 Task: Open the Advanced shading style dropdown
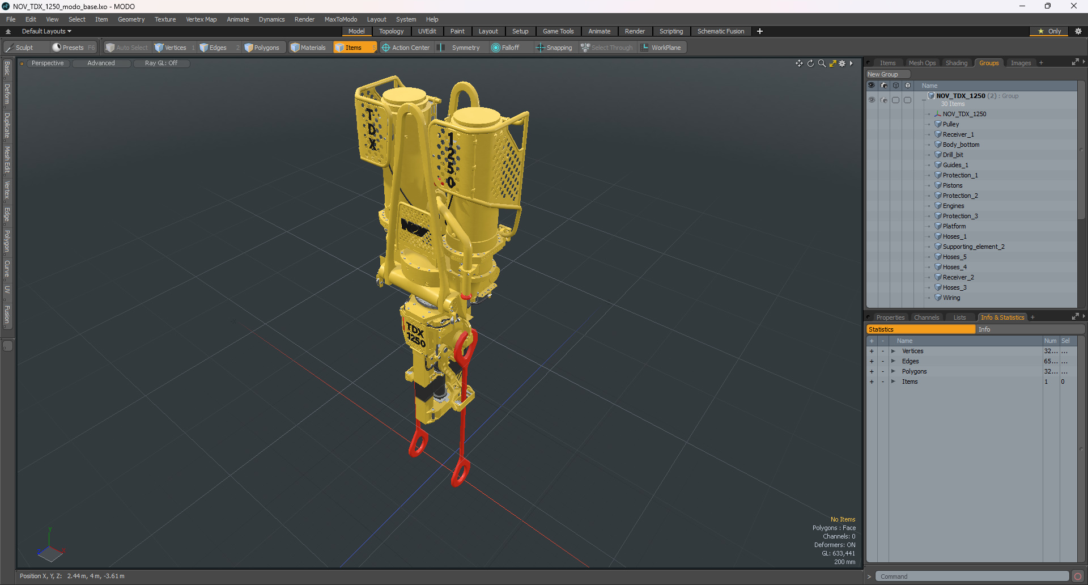pyautogui.click(x=101, y=63)
